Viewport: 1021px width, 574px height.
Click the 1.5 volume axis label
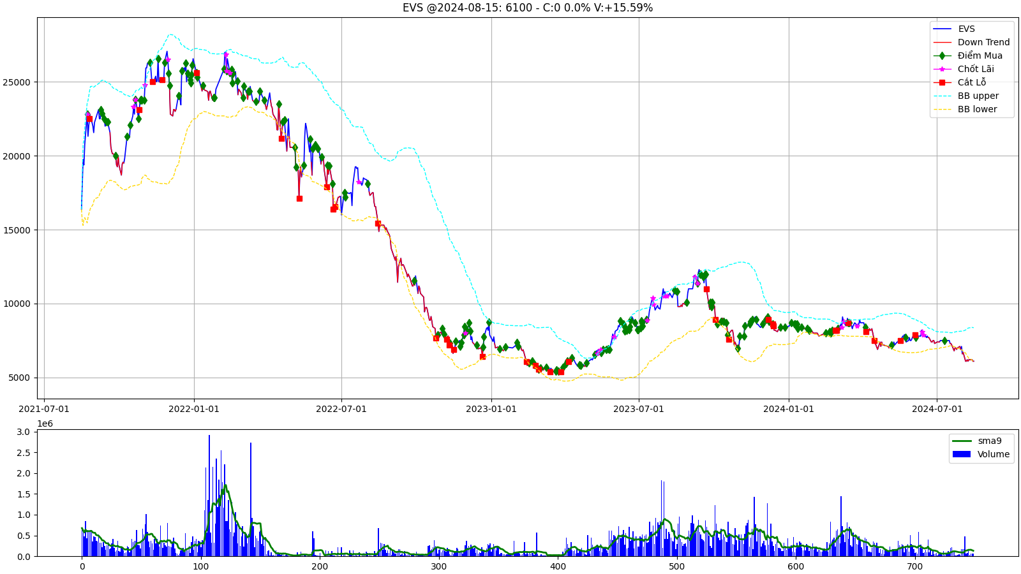[24, 494]
